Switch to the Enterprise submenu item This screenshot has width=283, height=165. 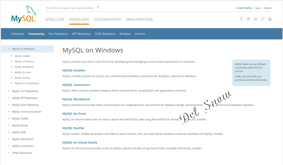tap(18, 34)
